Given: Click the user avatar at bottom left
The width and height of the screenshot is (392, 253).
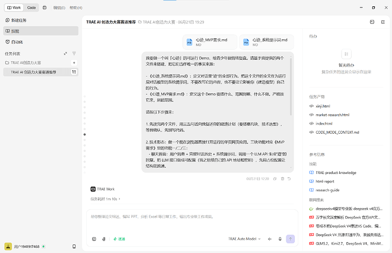Looking at the screenshot, I should [x=9, y=247].
